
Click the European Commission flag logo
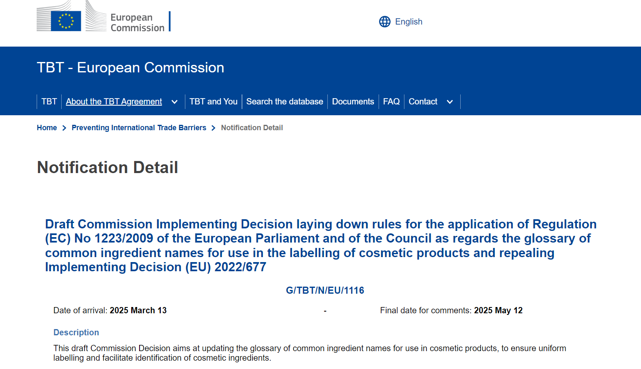click(66, 20)
